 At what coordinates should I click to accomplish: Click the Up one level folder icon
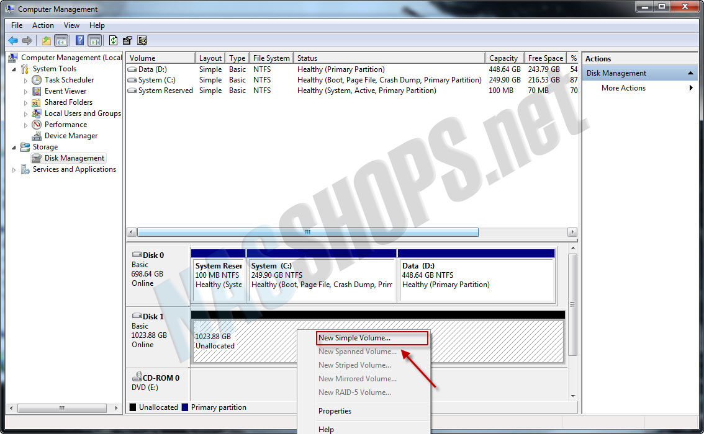click(46, 41)
